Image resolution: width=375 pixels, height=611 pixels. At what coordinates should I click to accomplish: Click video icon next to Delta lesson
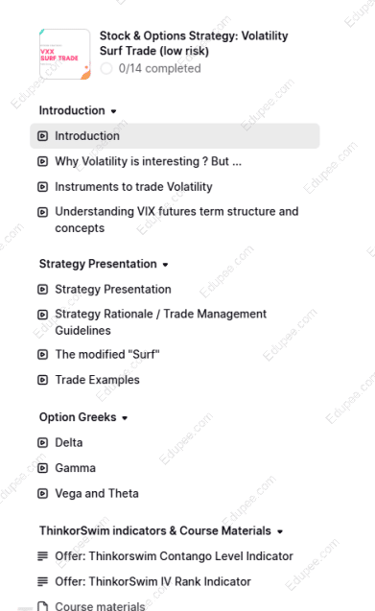point(42,443)
